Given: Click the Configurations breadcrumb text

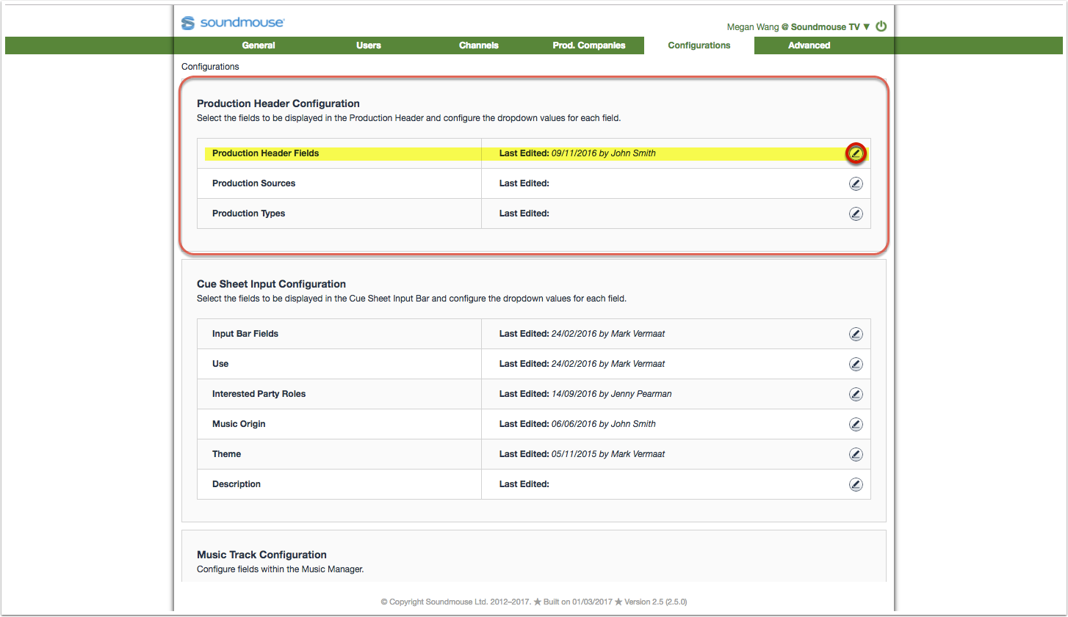Looking at the screenshot, I should point(210,67).
